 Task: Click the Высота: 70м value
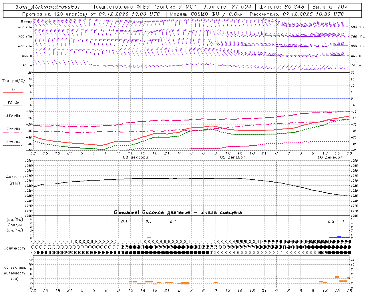[x=330, y=7]
